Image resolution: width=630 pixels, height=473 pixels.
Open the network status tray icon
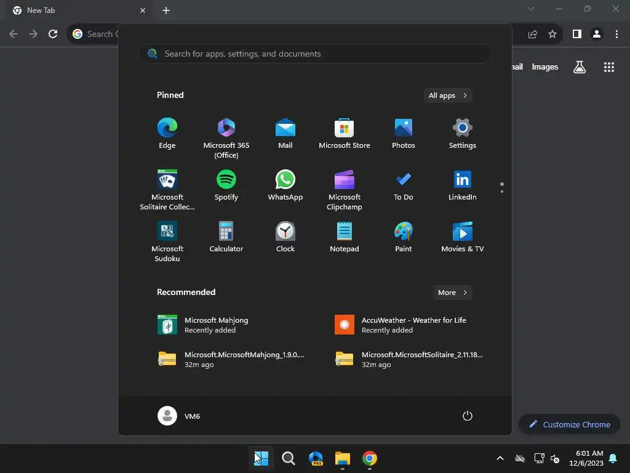[x=539, y=458]
